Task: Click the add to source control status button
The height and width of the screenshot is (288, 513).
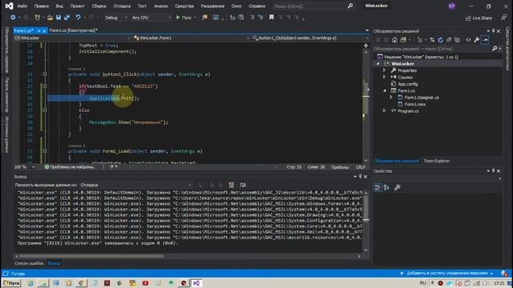Action: [x=446, y=274]
